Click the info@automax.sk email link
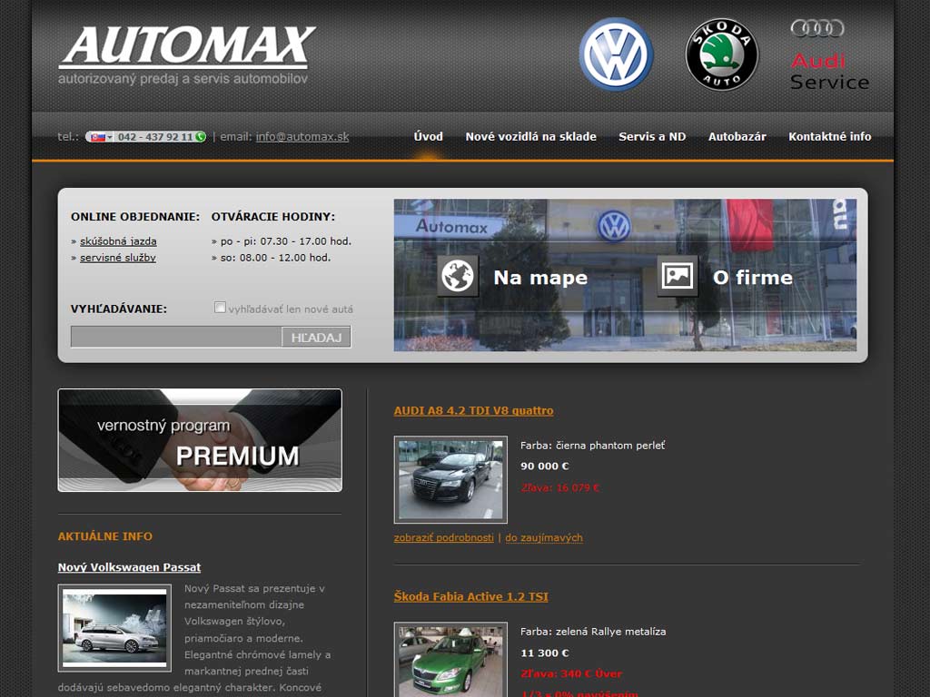The width and height of the screenshot is (930, 697). [302, 137]
